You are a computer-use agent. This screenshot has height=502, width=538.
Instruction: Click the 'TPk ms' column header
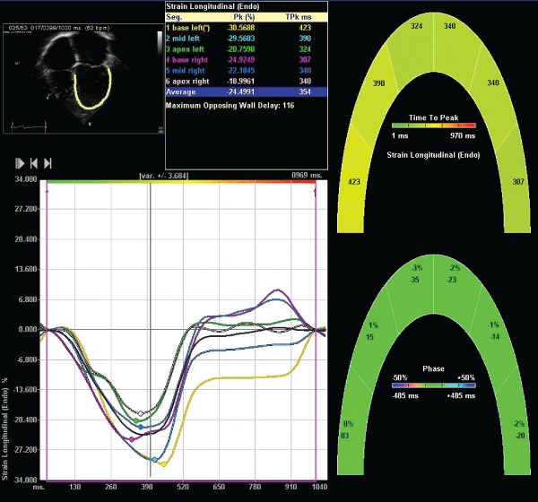pos(299,17)
